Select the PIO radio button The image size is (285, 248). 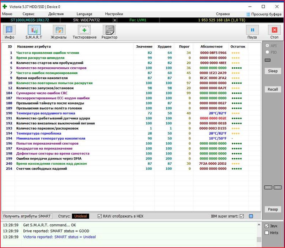coord(267,52)
